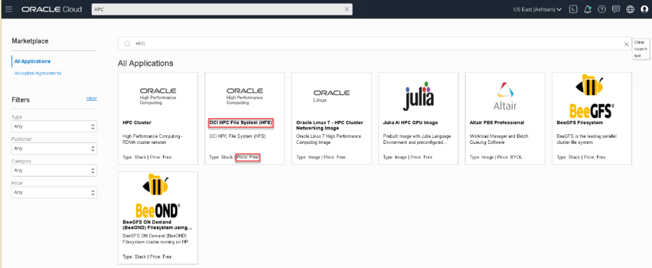Click the clear filters link
Screen dimensions: 652x268
(x=92, y=98)
